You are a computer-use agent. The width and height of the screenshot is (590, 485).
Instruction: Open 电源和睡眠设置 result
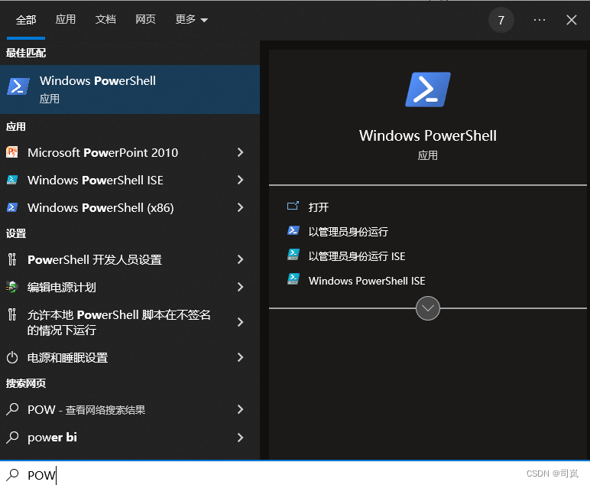pos(68,357)
